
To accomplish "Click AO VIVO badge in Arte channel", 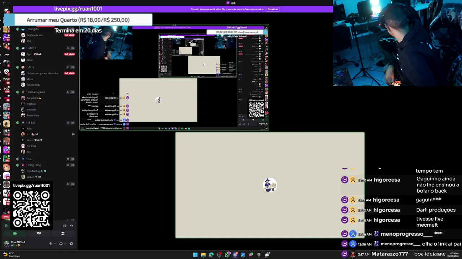I will pos(69,73).
